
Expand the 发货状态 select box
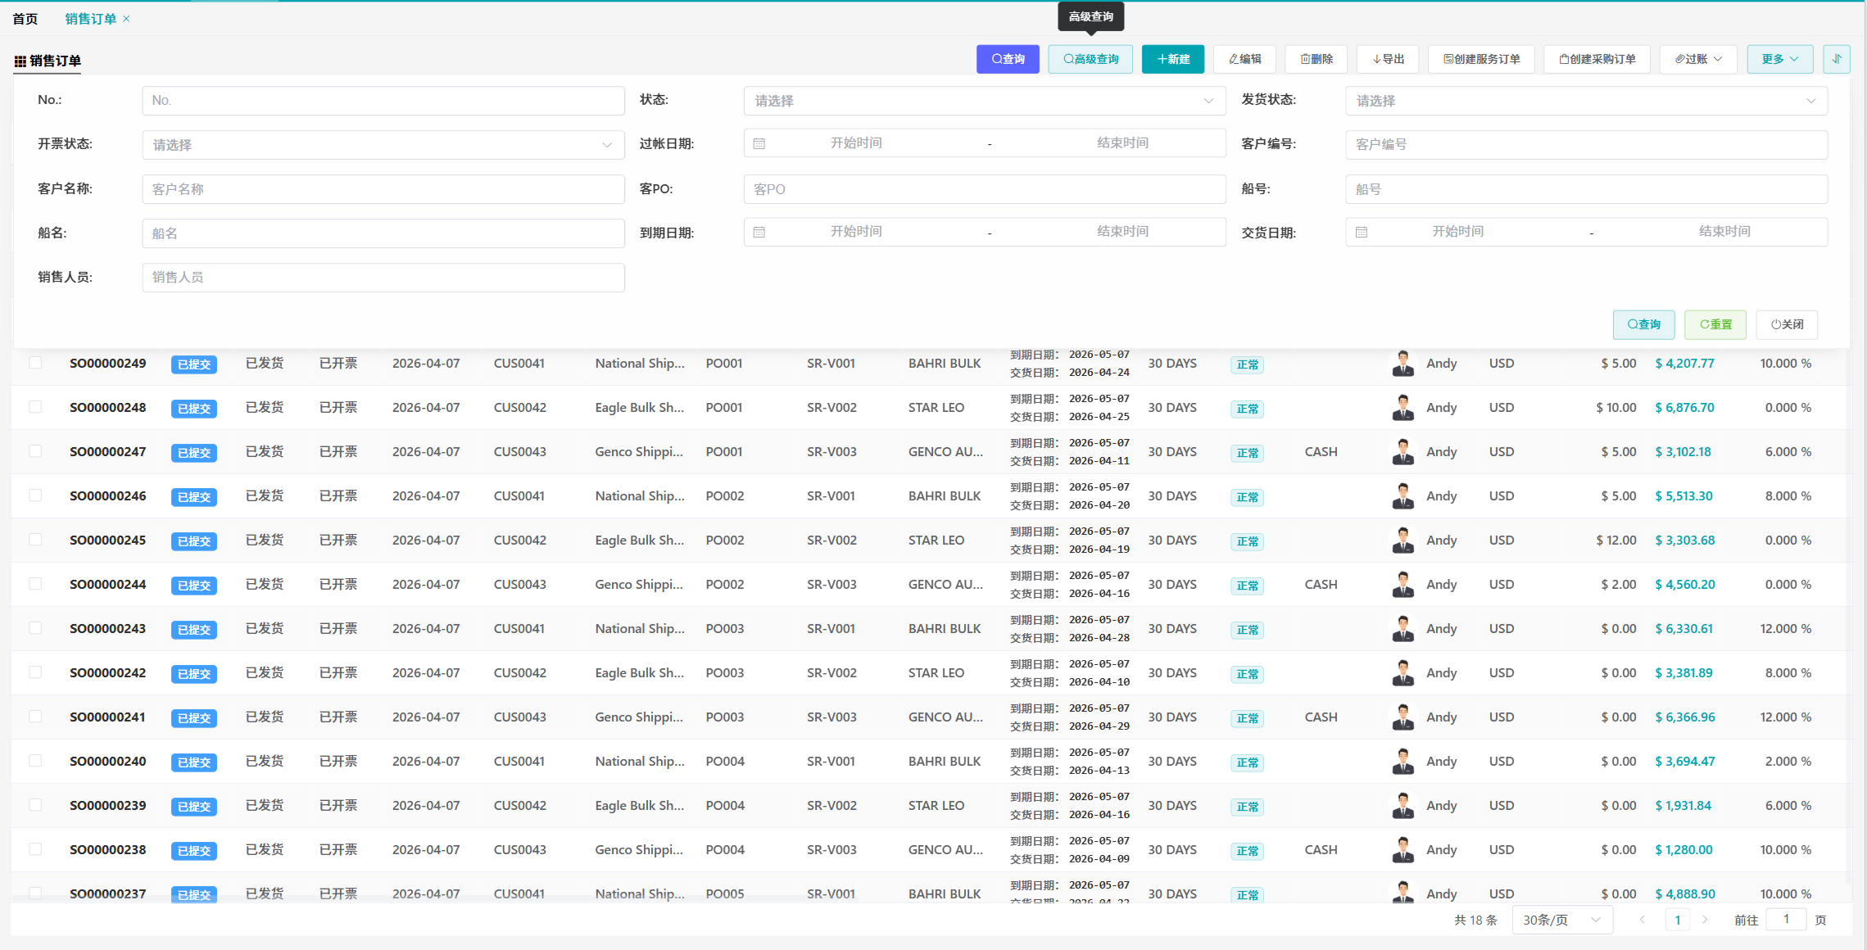coord(1585,101)
